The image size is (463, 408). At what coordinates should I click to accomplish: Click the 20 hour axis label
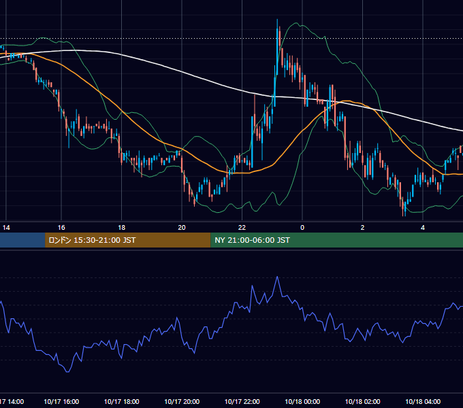tap(182, 228)
